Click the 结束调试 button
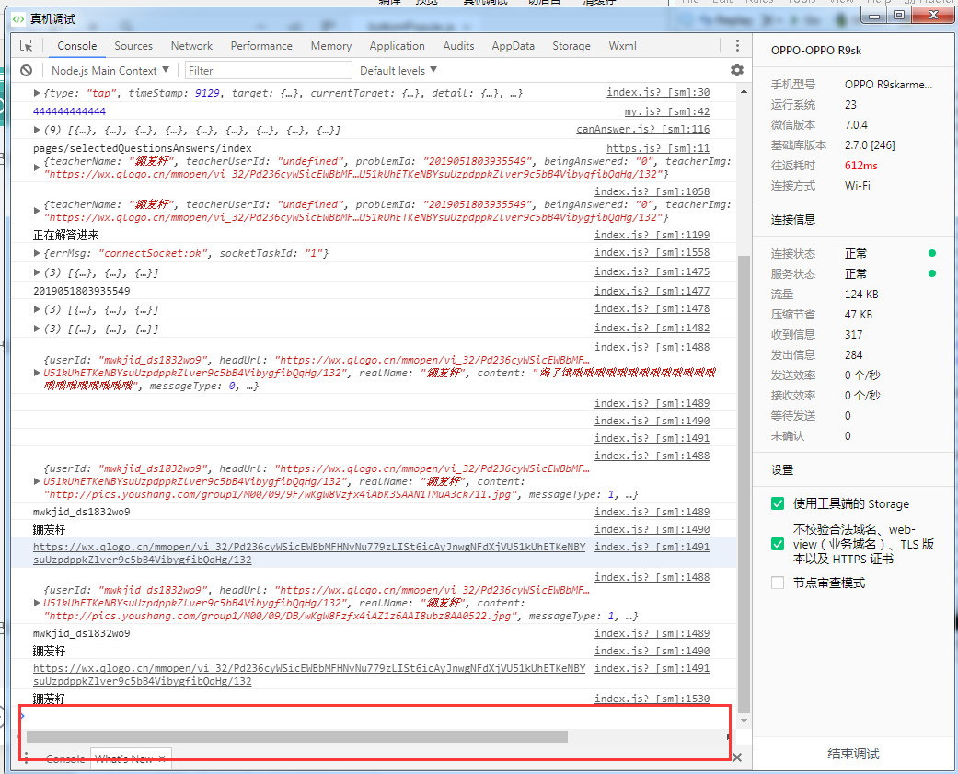Viewport: 958px width, 774px height. (x=853, y=754)
